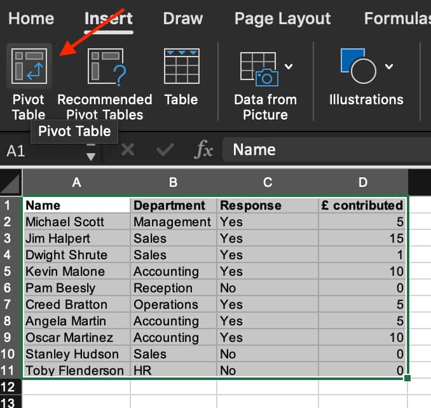Select column A header
Viewport: 431px width, 408px height.
tap(76, 182)
